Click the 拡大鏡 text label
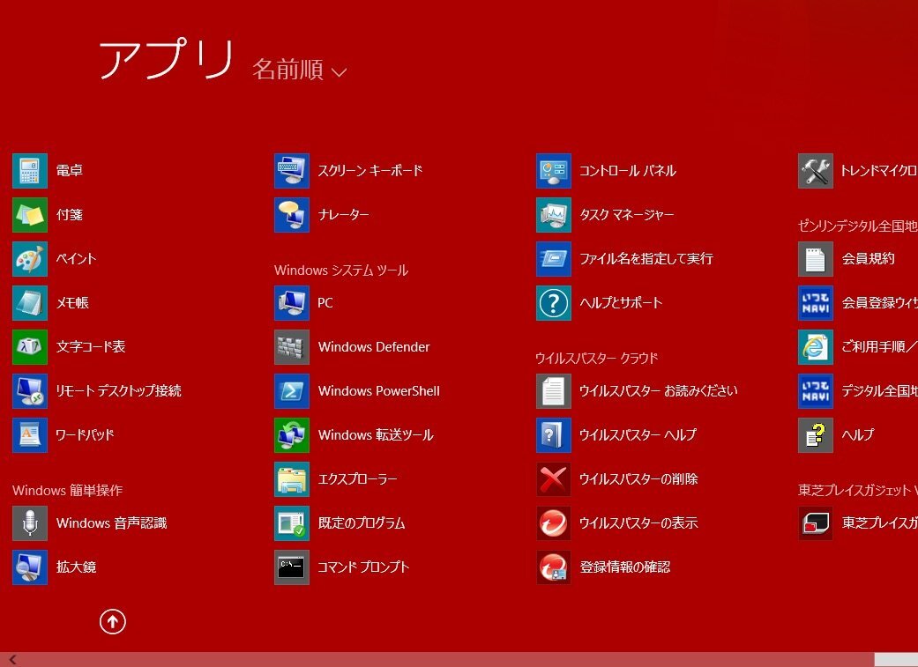Viewport: 918px width, 667px height. click(76, 567)
